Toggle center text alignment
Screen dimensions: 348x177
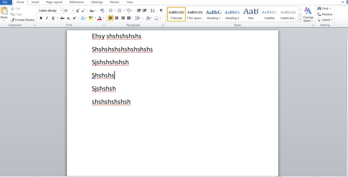point(117,18)
